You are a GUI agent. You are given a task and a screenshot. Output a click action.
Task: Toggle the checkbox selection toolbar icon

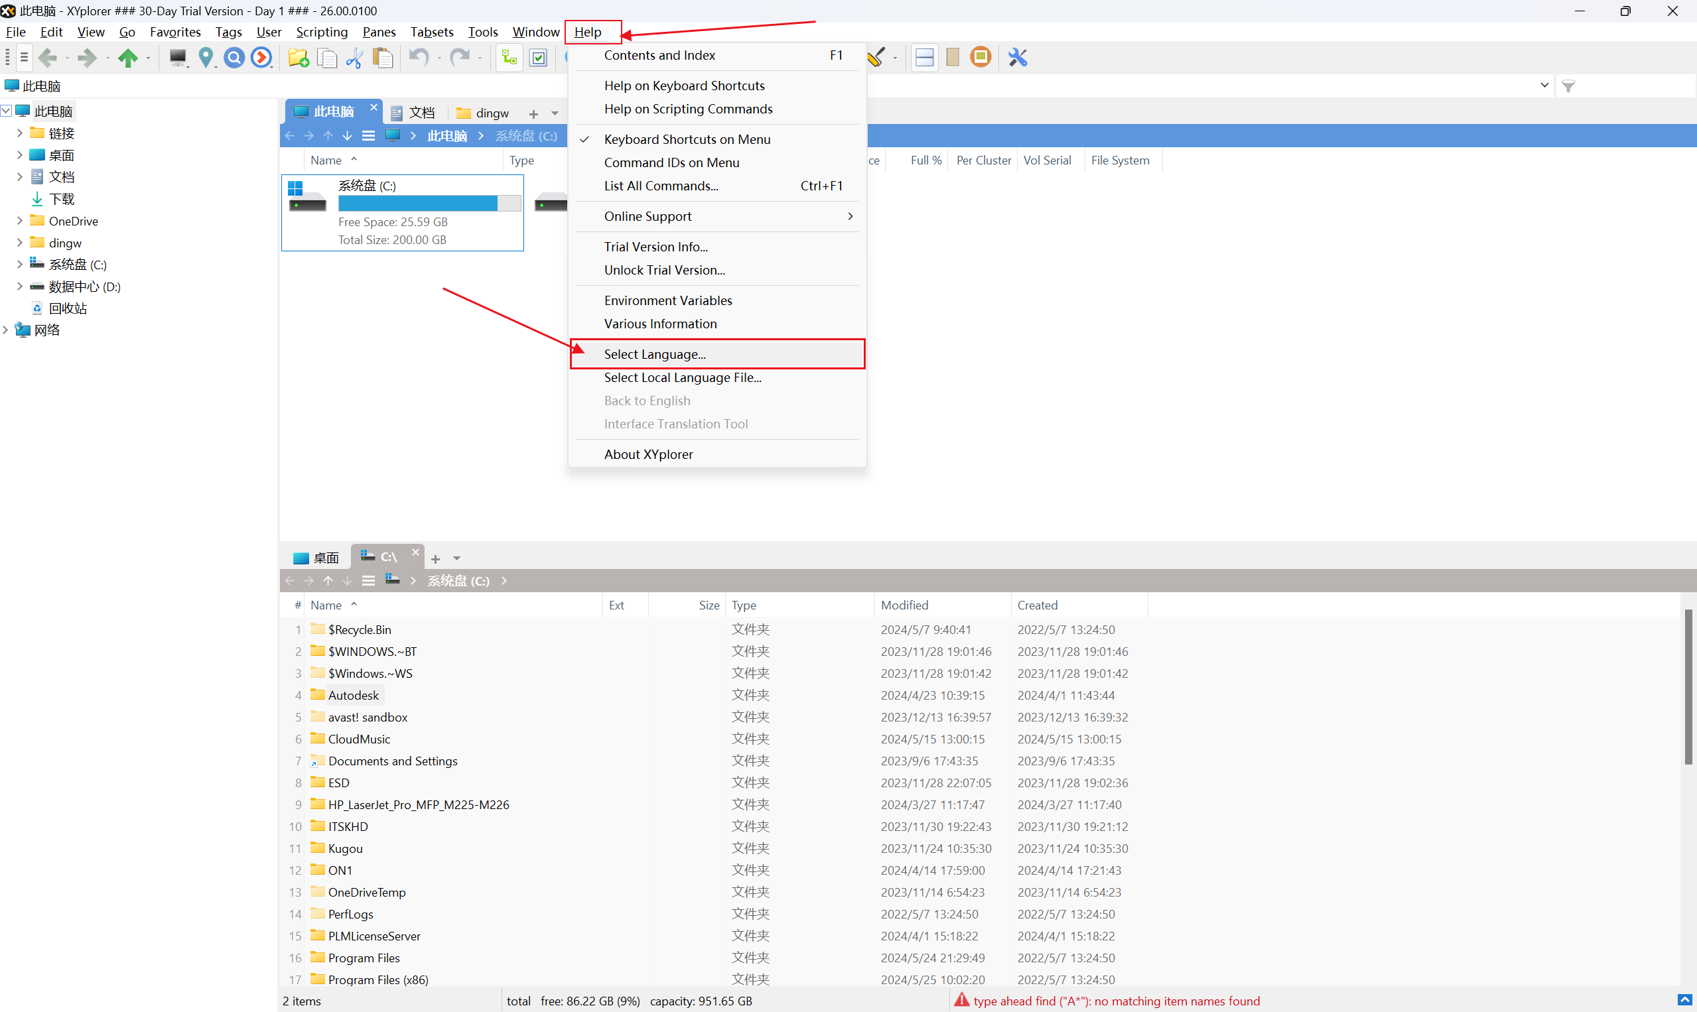point(538,58)
